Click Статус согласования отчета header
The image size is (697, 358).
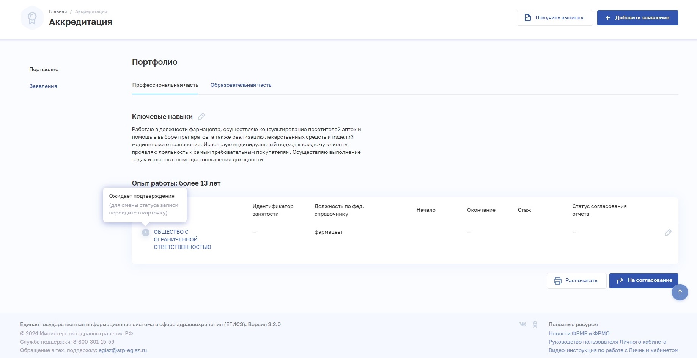pos(599,210)
